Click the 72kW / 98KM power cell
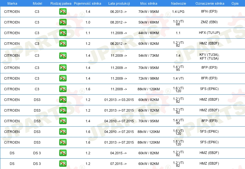The image size is (245, 169). tap(149, 78)
